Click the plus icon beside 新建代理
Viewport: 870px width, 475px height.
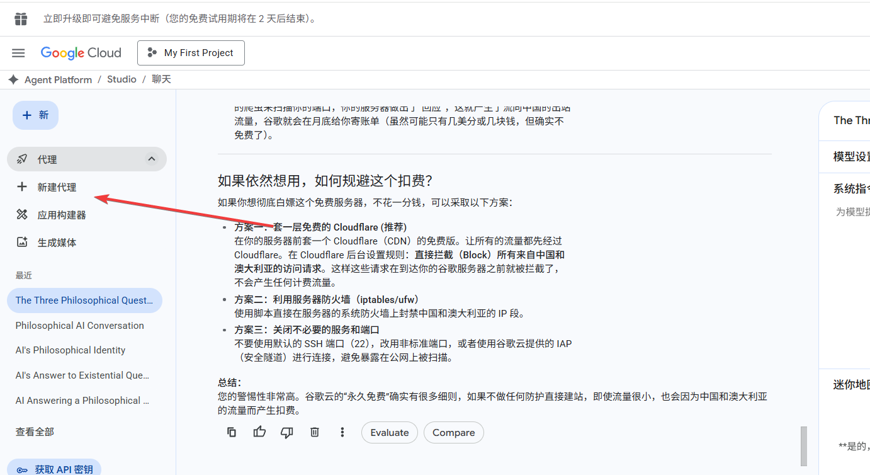pyautogui.click(x=22, y=187)
